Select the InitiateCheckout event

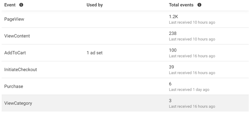point(21,70)
